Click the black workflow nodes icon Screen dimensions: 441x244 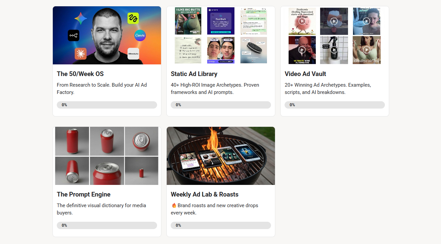(74, 36)
